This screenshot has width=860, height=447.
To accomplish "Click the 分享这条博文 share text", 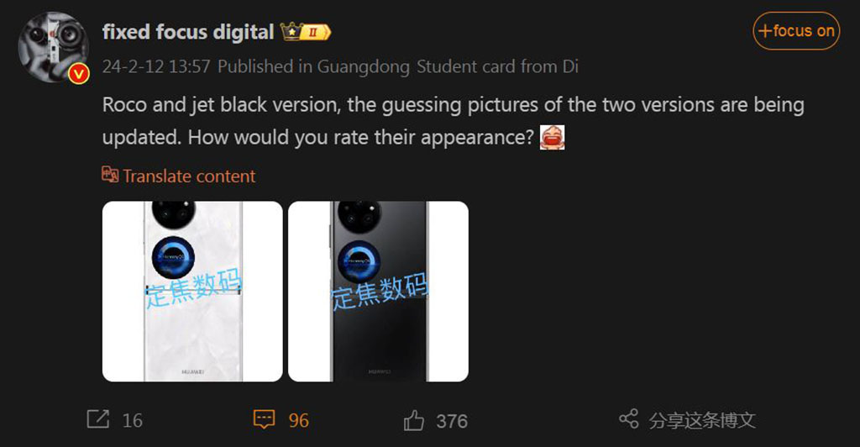I will (702, 421).
